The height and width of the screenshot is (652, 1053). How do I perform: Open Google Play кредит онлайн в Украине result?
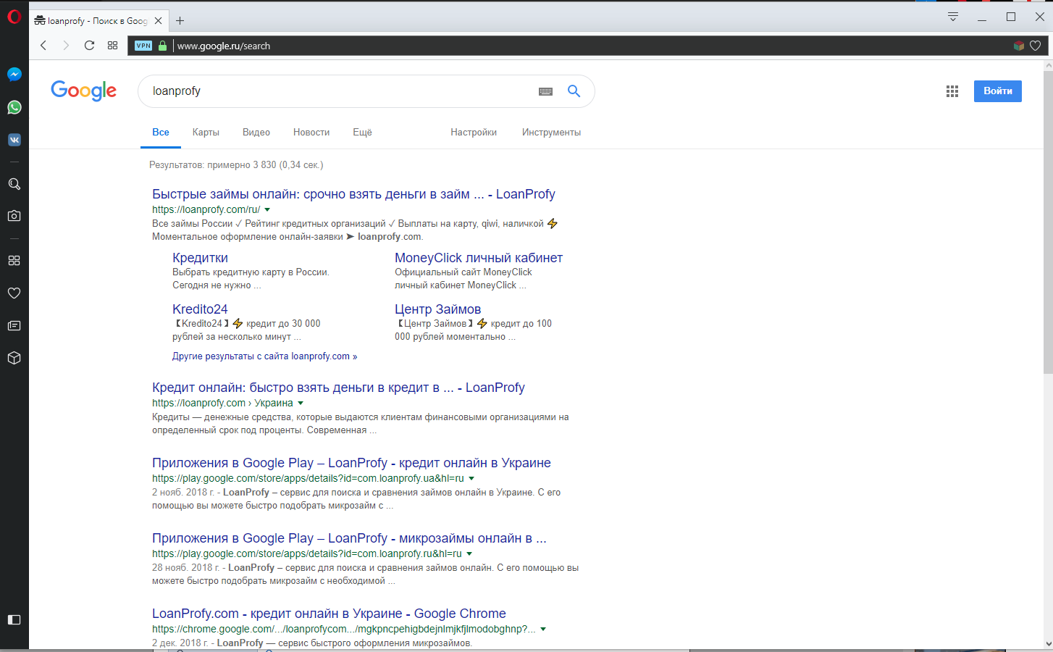[351, 463]
